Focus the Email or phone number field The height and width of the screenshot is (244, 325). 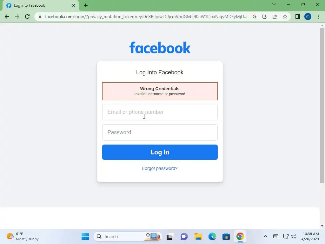tap(160, 112)
